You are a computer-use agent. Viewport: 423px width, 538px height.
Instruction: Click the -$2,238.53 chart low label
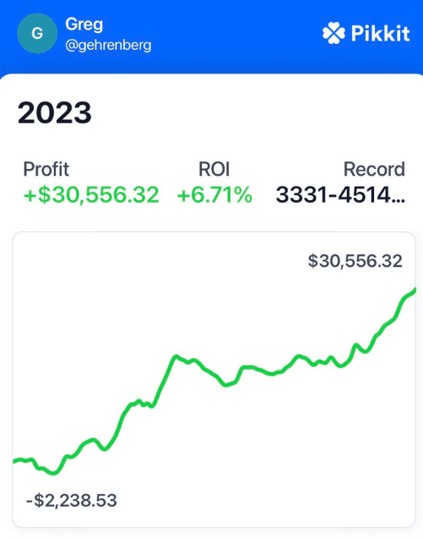point(72,500)
